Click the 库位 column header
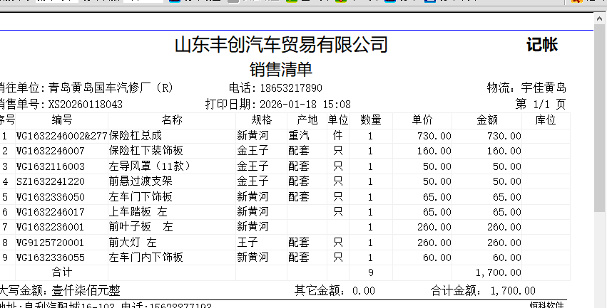Viewport: 607px width, 308px height. [546, 120]
